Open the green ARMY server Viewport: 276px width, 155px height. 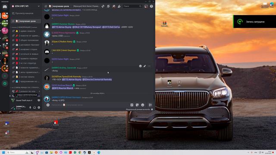(x=5, y=23)
